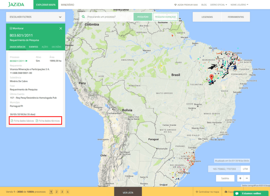270x196 pixels.
Task: Open Ficha dados básicos document
Action: click(x=23, y=121)
